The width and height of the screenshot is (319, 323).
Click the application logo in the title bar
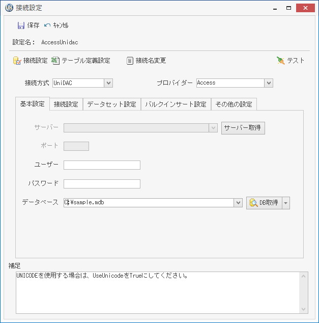pyautogui.click(x=9, y=8)
